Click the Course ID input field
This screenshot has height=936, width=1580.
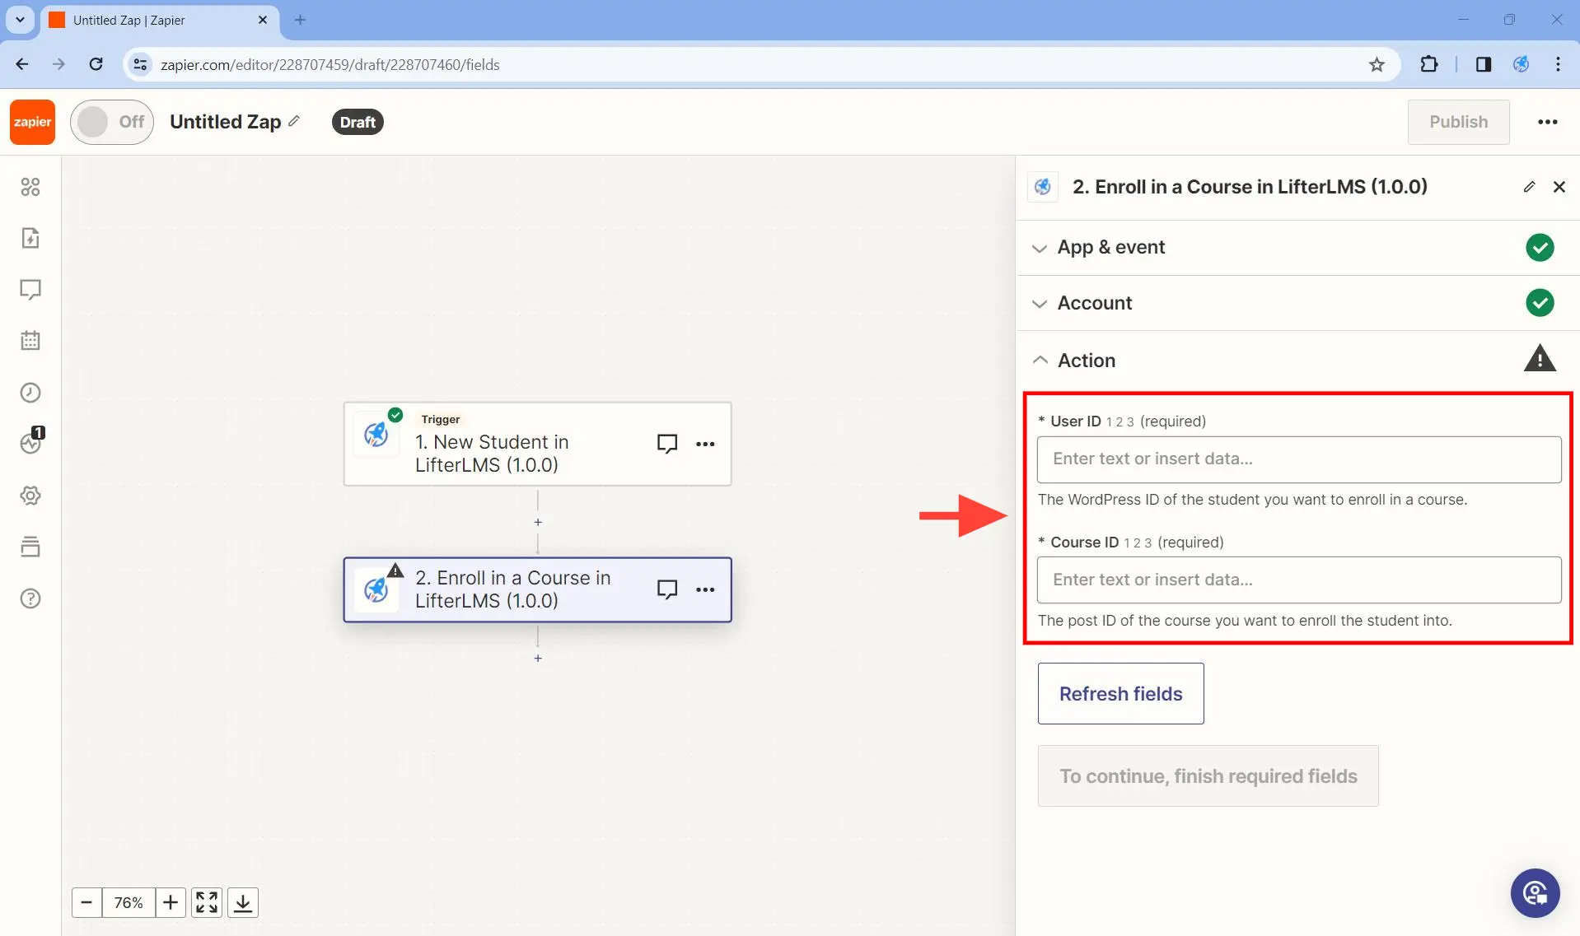click(1298, 580)
